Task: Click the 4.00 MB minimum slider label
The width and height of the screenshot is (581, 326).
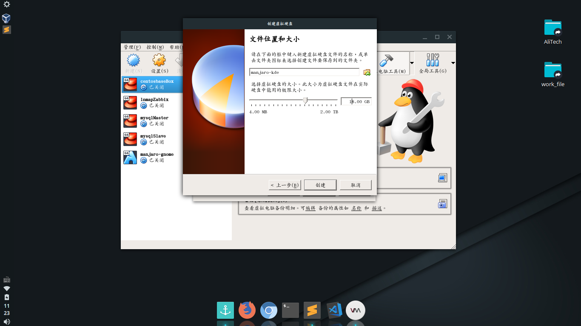Action: click(258, 112)
